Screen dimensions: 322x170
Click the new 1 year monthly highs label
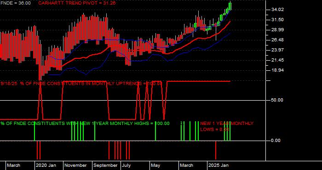(x=85, y=124)
